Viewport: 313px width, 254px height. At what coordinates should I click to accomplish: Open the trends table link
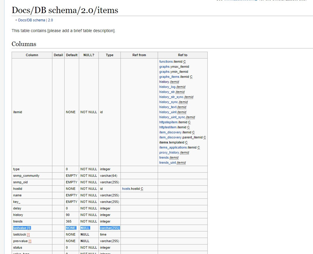point(164,157)
